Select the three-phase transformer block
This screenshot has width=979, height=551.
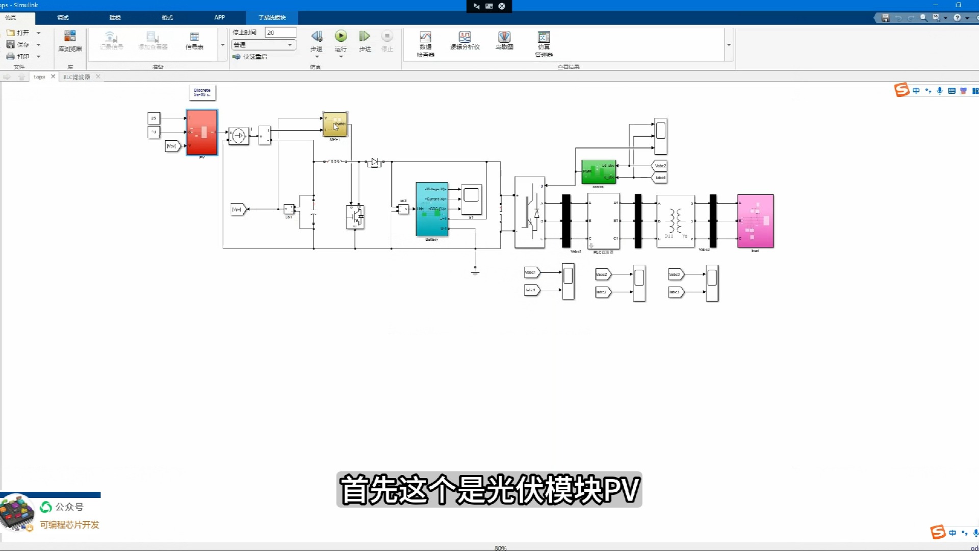[x=676, y=221]
